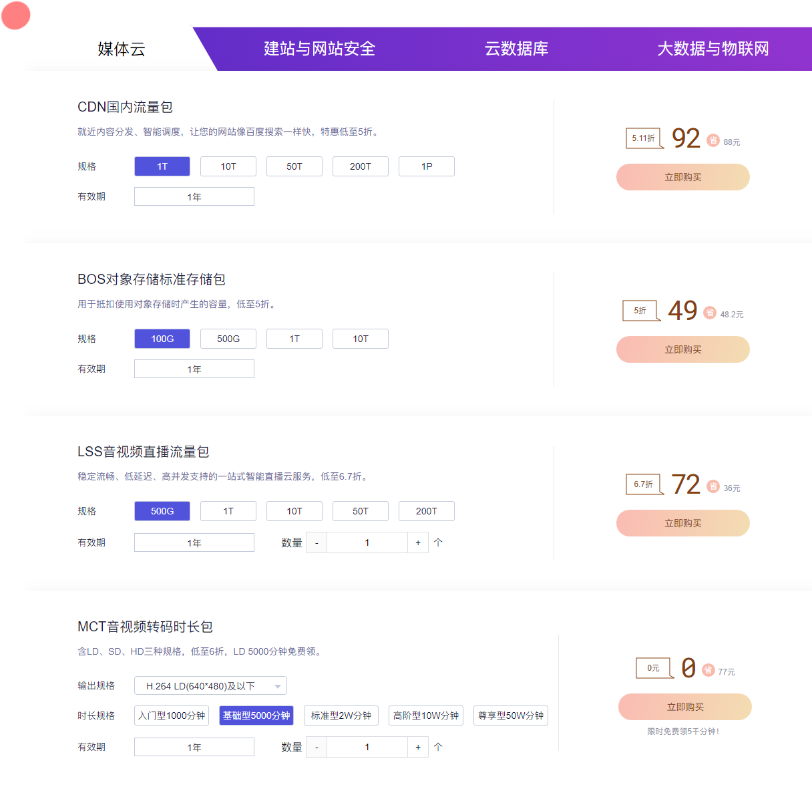This screenshot has height=795, width=812.
Task: Open the 建站与网站安全 tab
Action: click(319, 49)
